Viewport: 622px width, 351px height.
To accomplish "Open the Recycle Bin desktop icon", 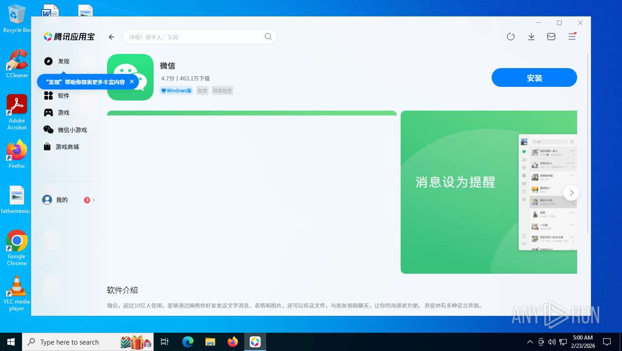I will point(17,19).
